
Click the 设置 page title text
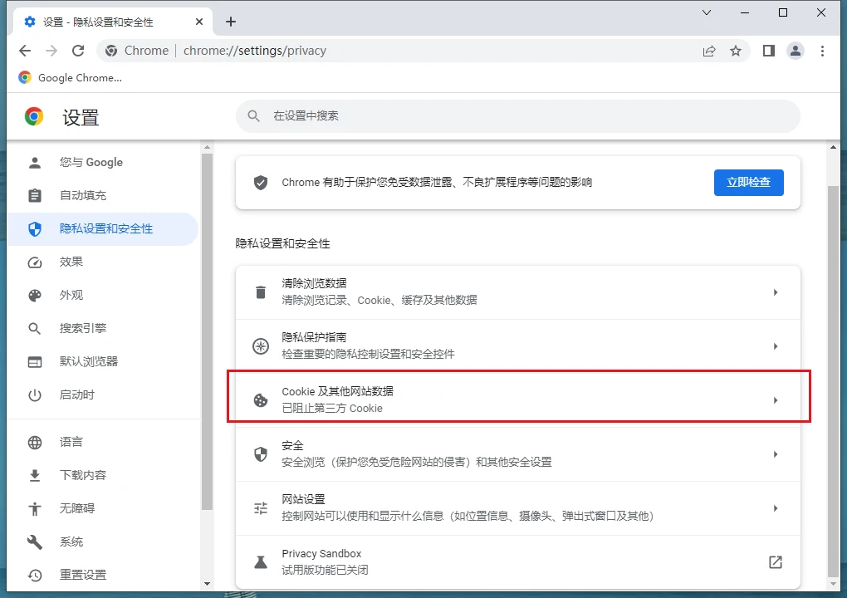pos(81,117)
